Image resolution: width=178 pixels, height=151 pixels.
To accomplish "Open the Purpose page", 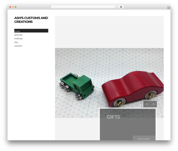I will coord(18,39).
